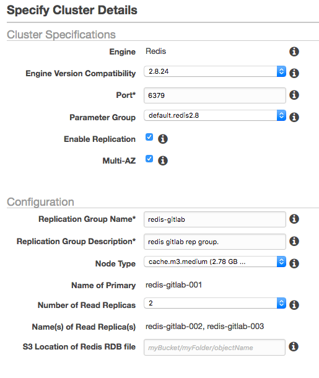Click the S3 Location of Redis RDB file field

(215, 348)
